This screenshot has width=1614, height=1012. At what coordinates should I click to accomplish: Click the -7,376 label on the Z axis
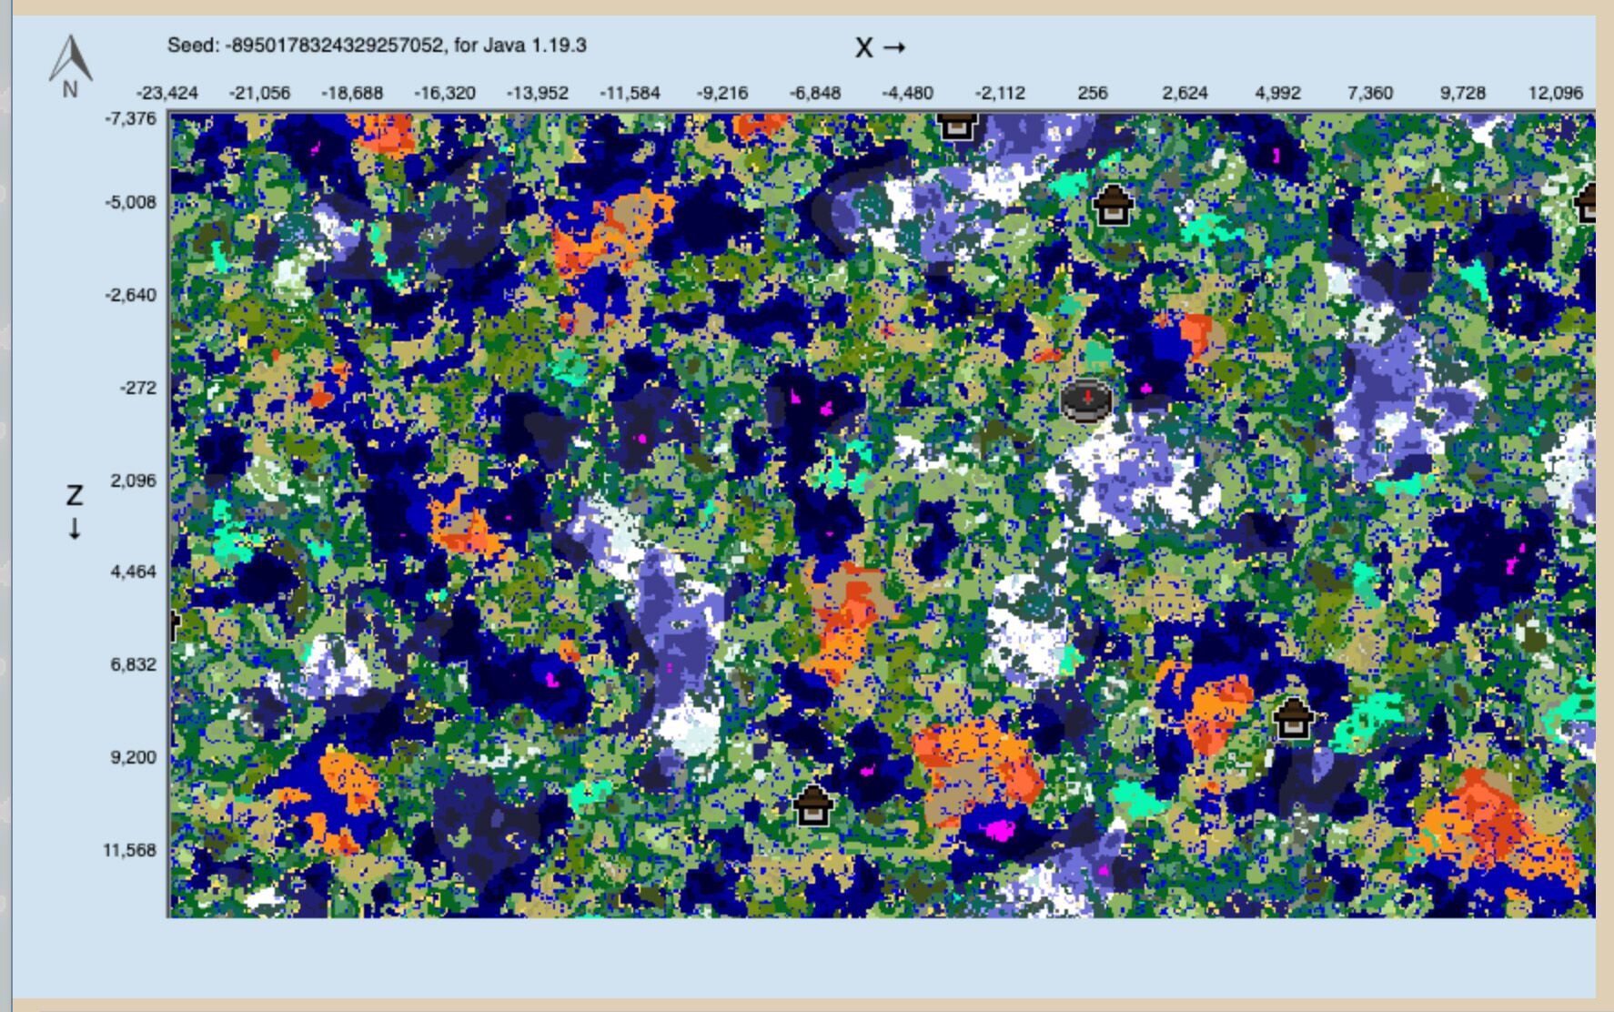pos(130,118)
